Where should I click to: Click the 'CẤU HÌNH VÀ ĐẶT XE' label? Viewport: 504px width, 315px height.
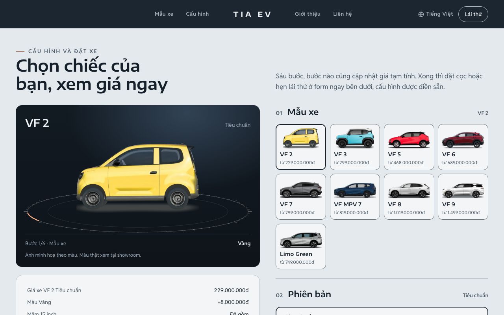(x=63, y=51)
